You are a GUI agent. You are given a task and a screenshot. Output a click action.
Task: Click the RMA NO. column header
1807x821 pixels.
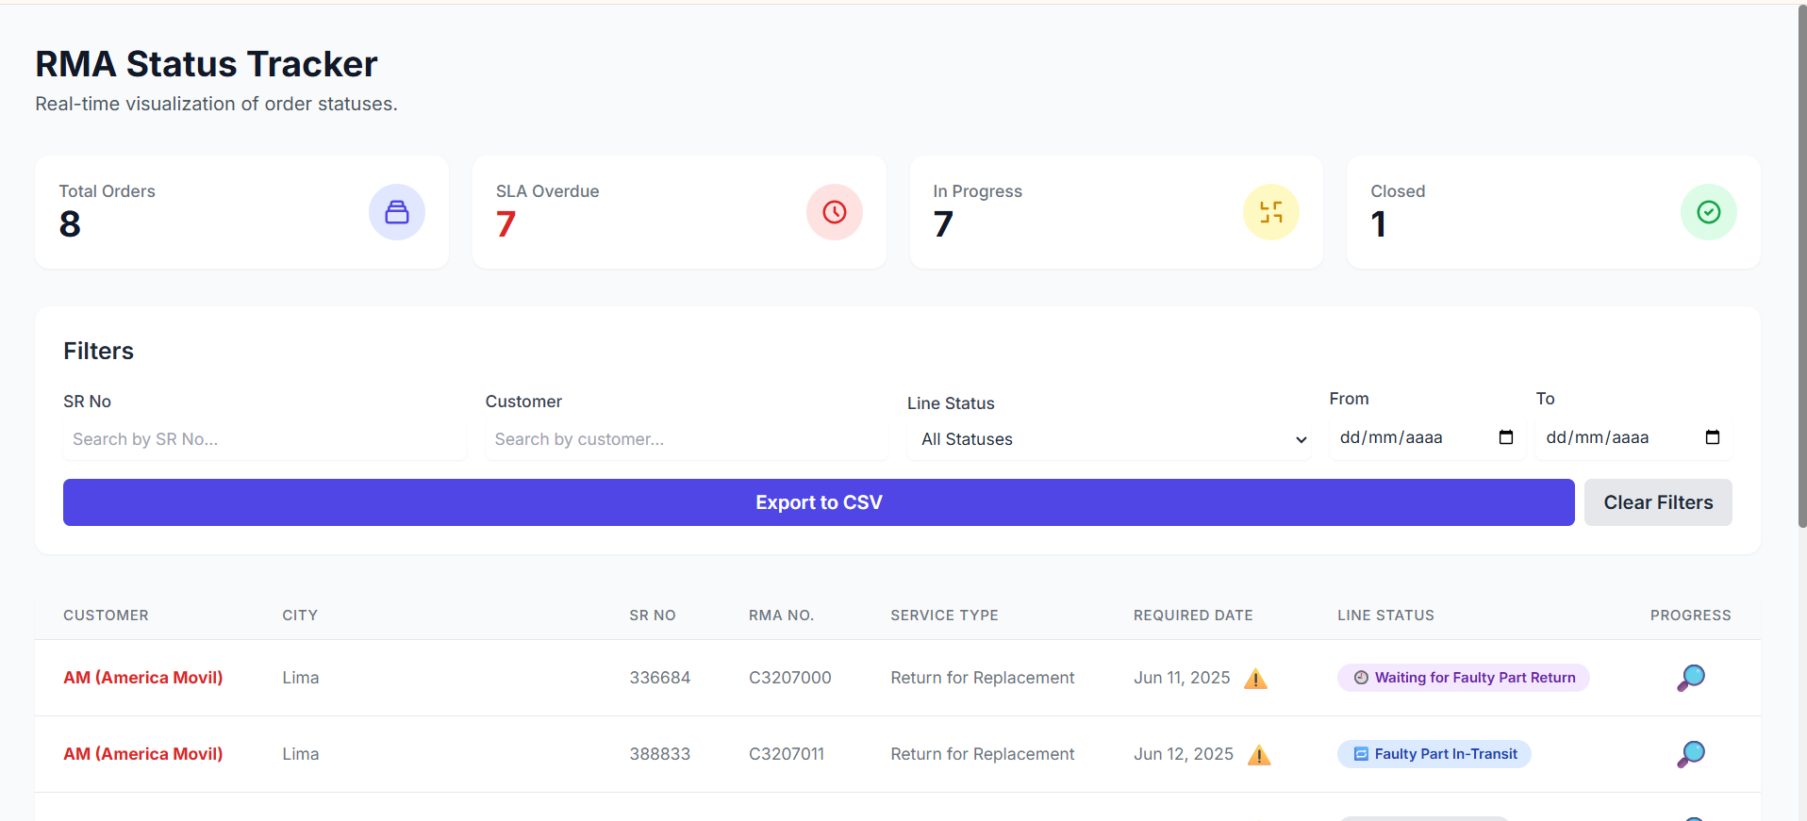[782, 616]
